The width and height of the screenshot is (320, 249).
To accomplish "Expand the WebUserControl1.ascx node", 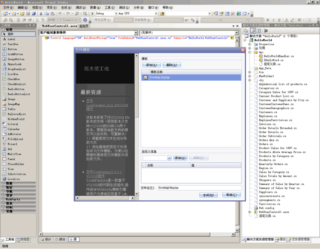I will pyautogui.click(x=249, y=212).
